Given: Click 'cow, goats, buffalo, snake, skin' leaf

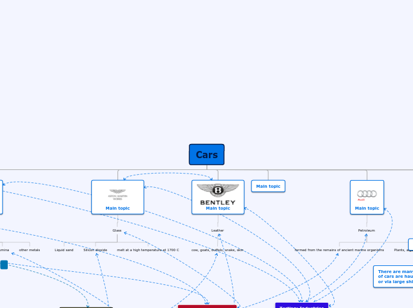Looking at the screenshot, I should pyautogui.click(x=218, y=250).
